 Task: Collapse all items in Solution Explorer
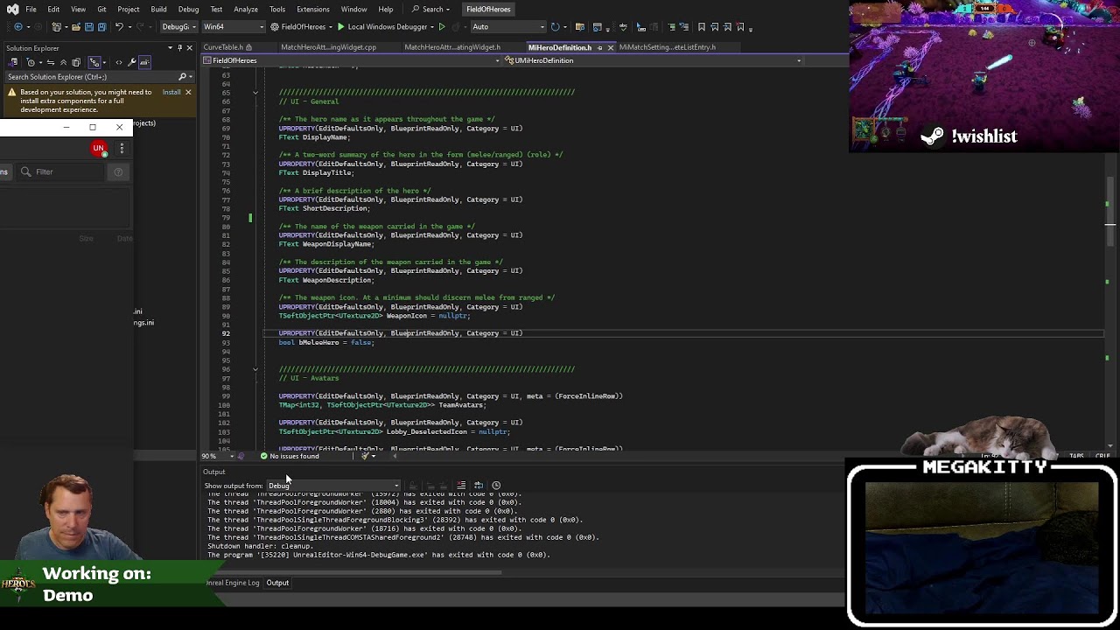click(63, 62)
